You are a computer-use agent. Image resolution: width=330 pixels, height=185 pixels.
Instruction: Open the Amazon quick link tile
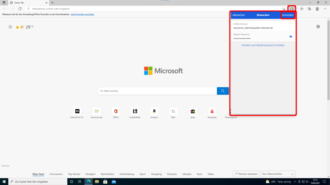coord(154,113)
